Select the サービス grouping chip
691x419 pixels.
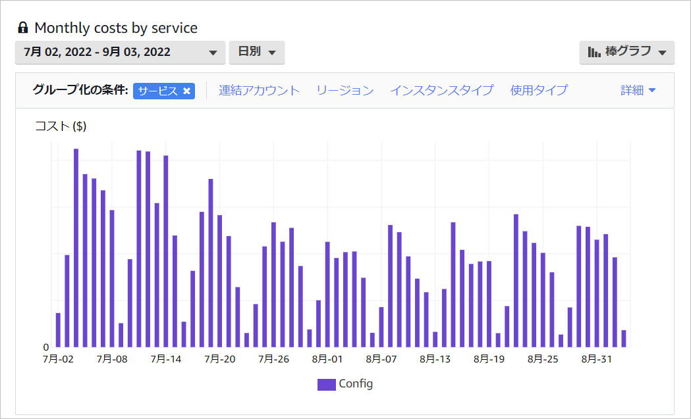164,91
